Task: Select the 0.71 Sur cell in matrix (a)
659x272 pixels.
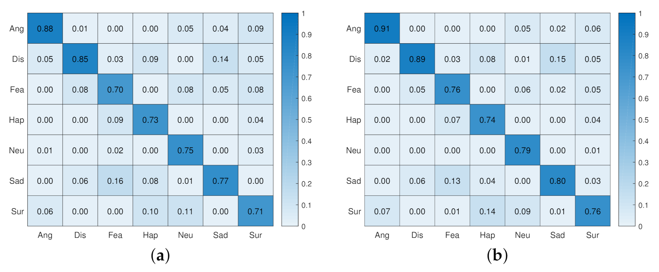Action: coord(256,211)
